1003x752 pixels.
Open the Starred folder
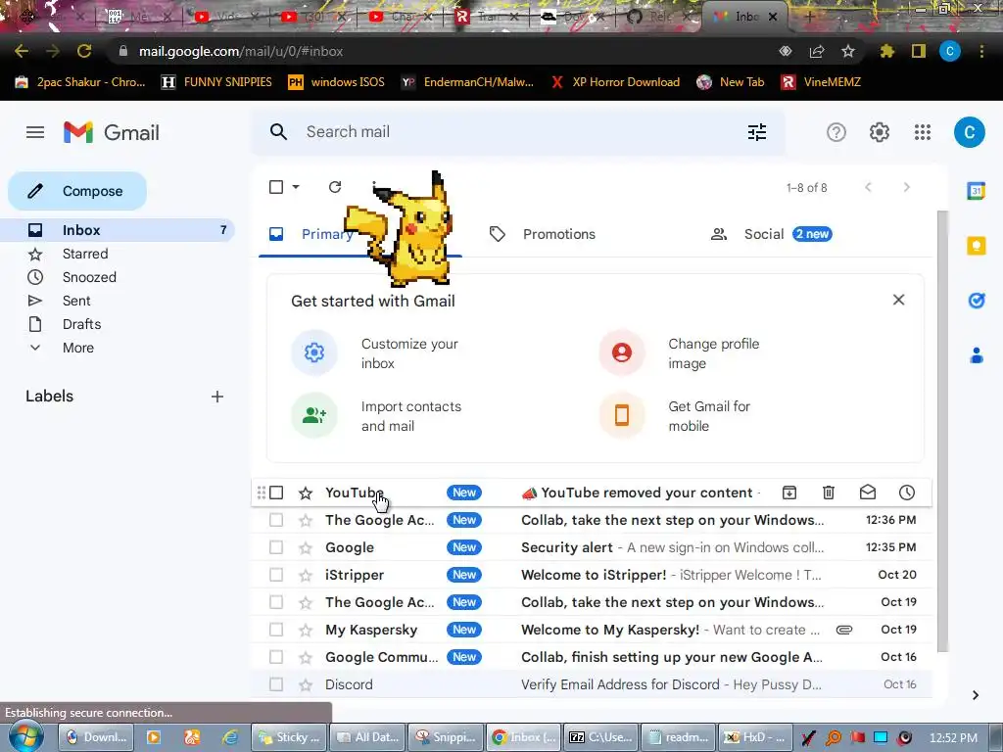click(x=118, y=254)
